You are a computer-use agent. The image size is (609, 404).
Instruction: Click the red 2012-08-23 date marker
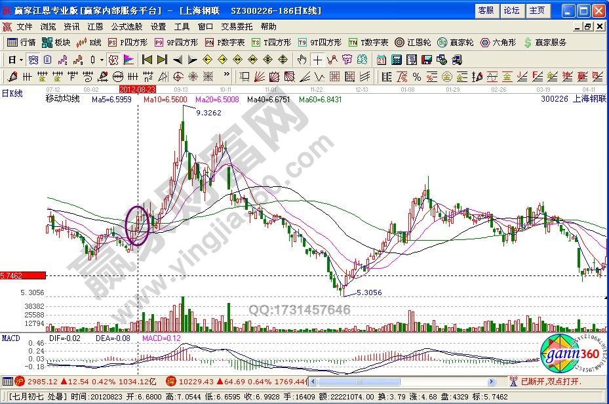click(x=137, y=89)
